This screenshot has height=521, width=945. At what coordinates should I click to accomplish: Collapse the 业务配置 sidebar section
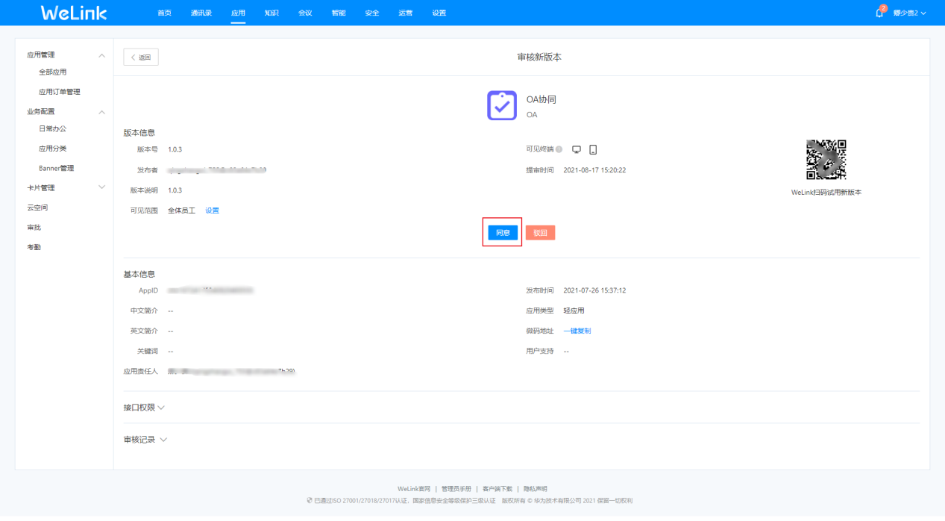pos(102,112)
